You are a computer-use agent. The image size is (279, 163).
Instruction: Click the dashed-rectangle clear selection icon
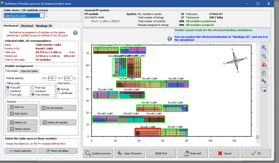click(x=264, y=90)
